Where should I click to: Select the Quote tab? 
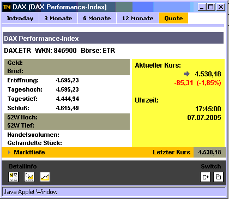tap(173, 18)
